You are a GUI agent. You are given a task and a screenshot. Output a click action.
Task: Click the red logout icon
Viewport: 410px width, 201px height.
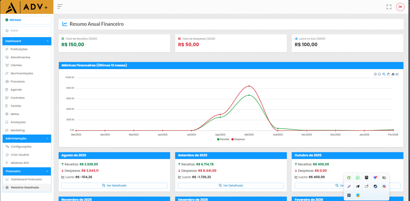point(400,7)
